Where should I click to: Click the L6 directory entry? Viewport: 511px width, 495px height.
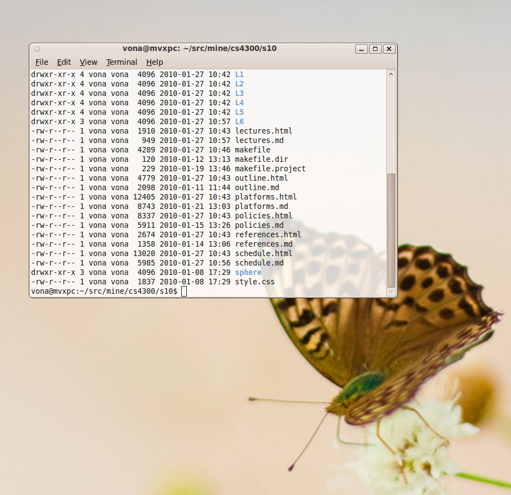tap(239, 121)
